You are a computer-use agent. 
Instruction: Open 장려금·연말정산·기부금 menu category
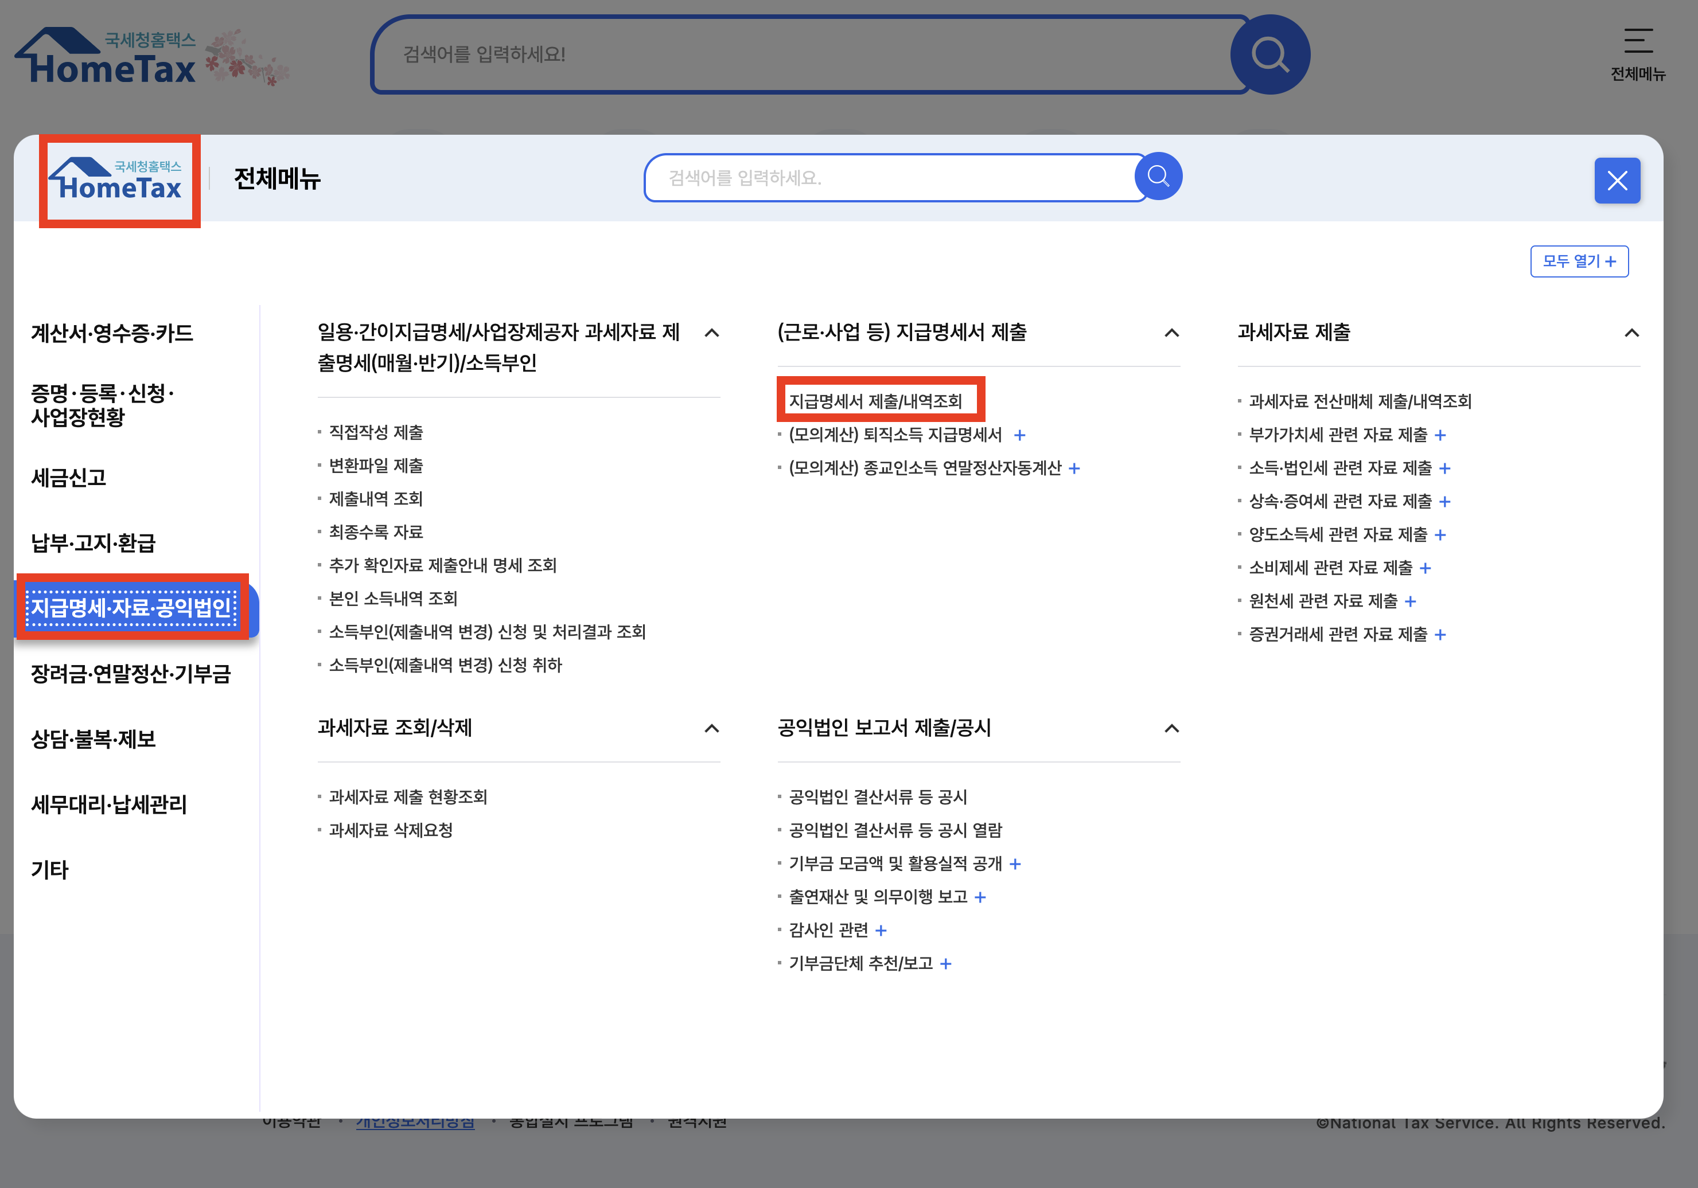131,674
